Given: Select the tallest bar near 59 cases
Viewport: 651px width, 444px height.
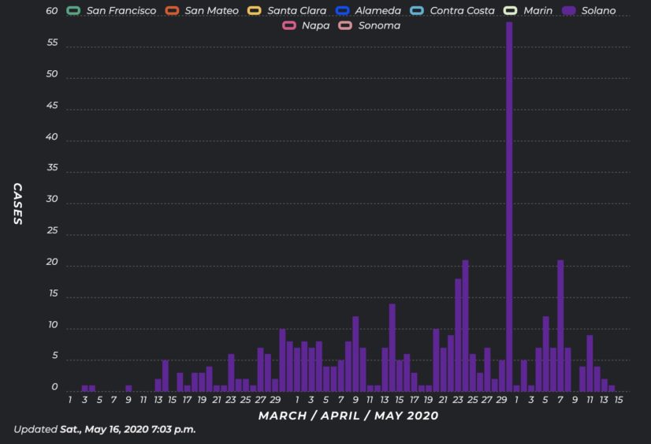Looking at the screenshot, I should [x=509, y=207].
